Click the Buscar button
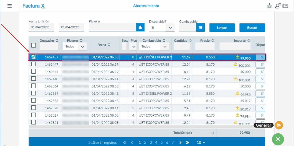 point(252,28)
